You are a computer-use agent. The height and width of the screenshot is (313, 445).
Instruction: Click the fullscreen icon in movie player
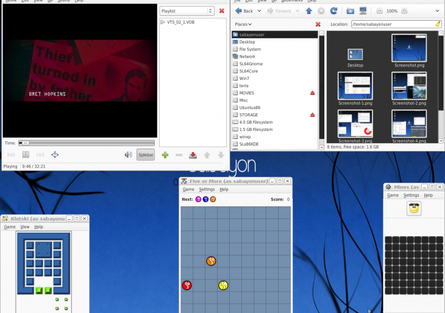(x=55, y=155)
